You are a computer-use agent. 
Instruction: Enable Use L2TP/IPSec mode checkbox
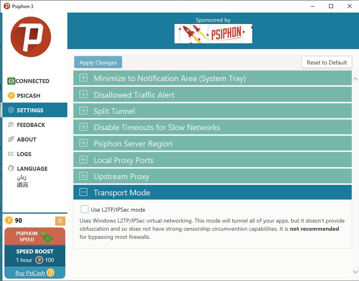84,209
